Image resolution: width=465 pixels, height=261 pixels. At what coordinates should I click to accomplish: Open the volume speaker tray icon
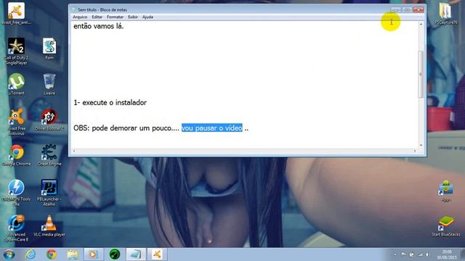pos(427,254)
